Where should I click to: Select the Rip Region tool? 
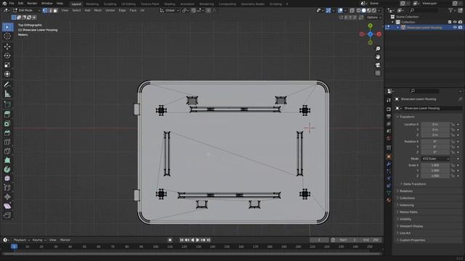point(7,215)
